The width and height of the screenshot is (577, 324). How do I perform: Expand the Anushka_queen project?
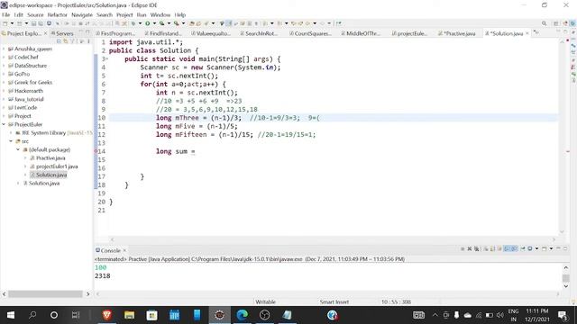tap(4, 49)
